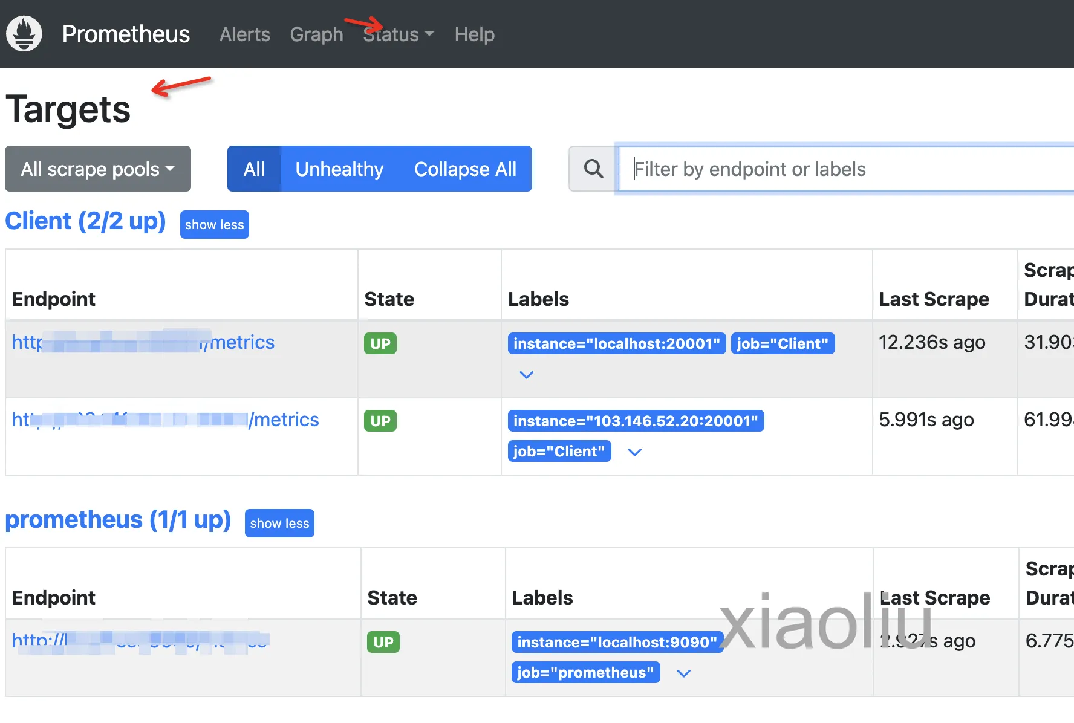Open the Help menu item
1074x723 pixels.
tap(474, 34)
